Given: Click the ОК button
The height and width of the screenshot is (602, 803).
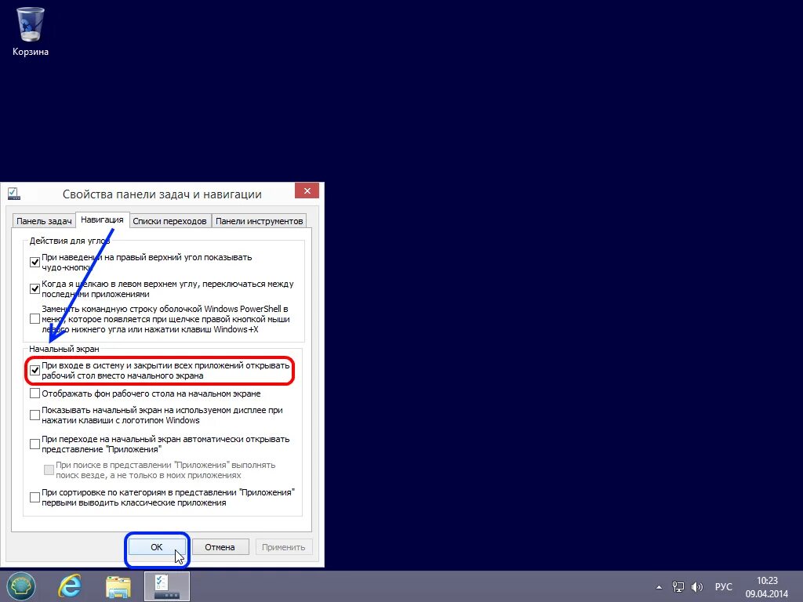Looking at the screenshot, I should pyautogui.click(x=157, y=546).
